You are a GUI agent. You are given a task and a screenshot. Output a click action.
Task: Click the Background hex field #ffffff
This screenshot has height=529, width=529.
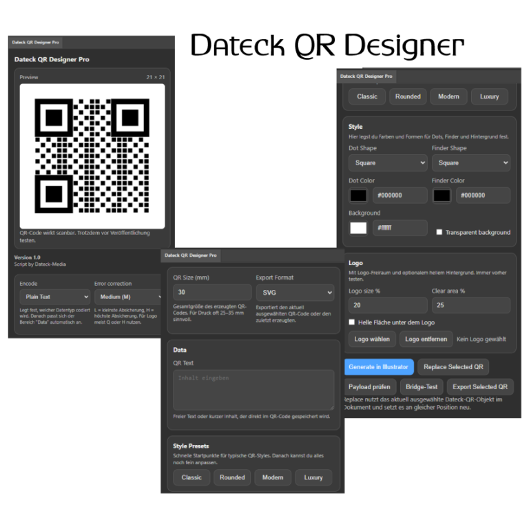(x=400, y=228)
